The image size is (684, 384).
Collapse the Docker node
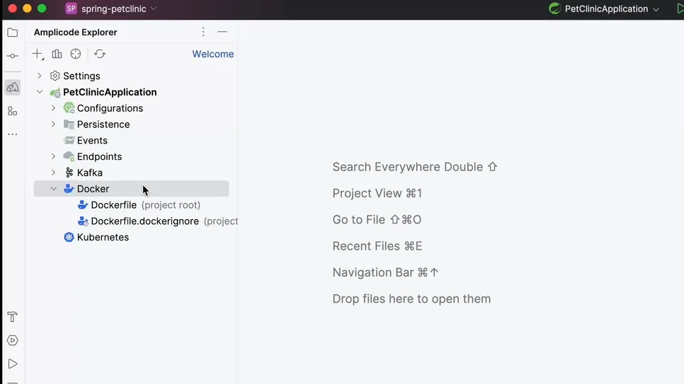54,189
